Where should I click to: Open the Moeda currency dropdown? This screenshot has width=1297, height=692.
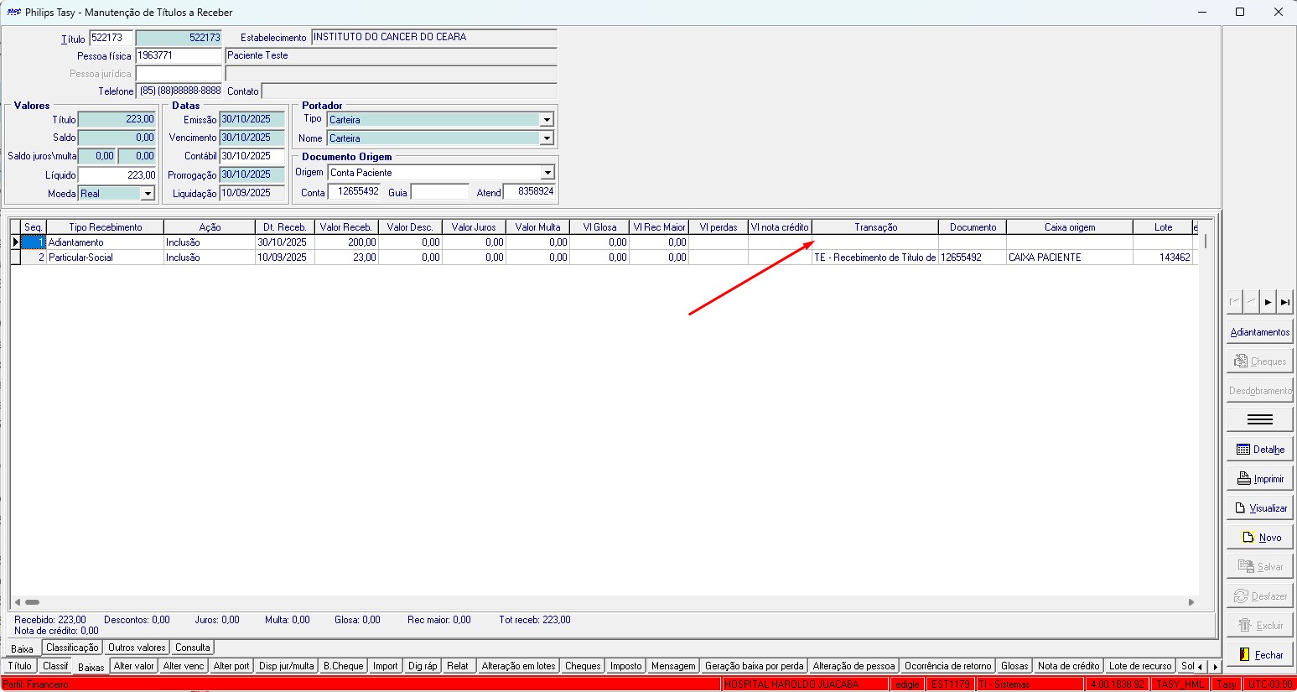148,194
